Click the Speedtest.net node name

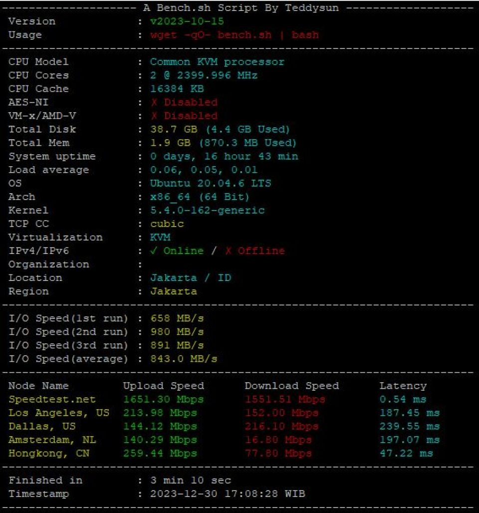[52, 400]
